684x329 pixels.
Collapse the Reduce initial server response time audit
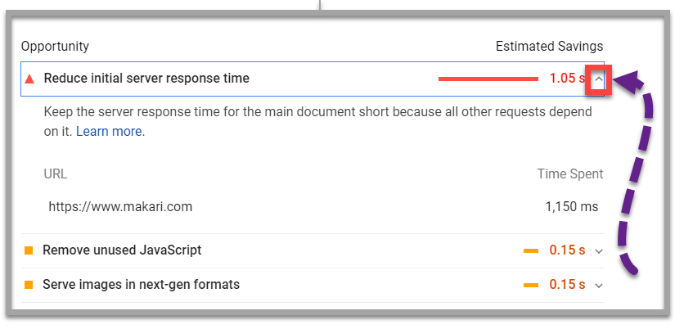599,79
